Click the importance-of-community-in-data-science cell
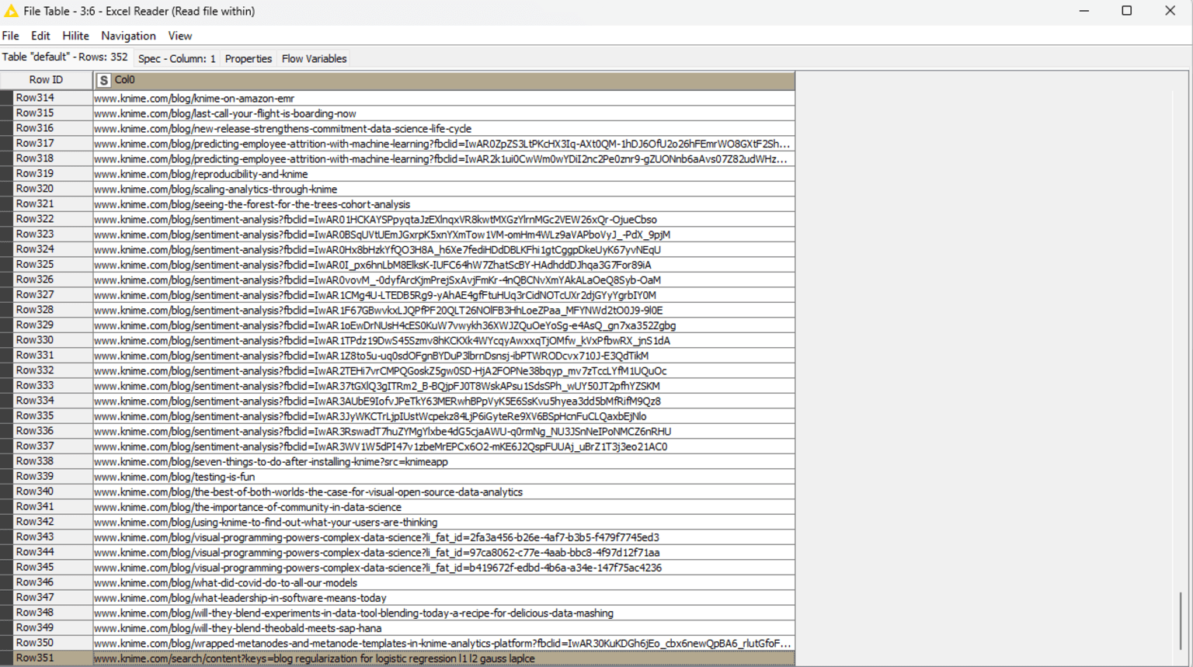The width and height of the screenshot is (1193, 667). (444, 507)
